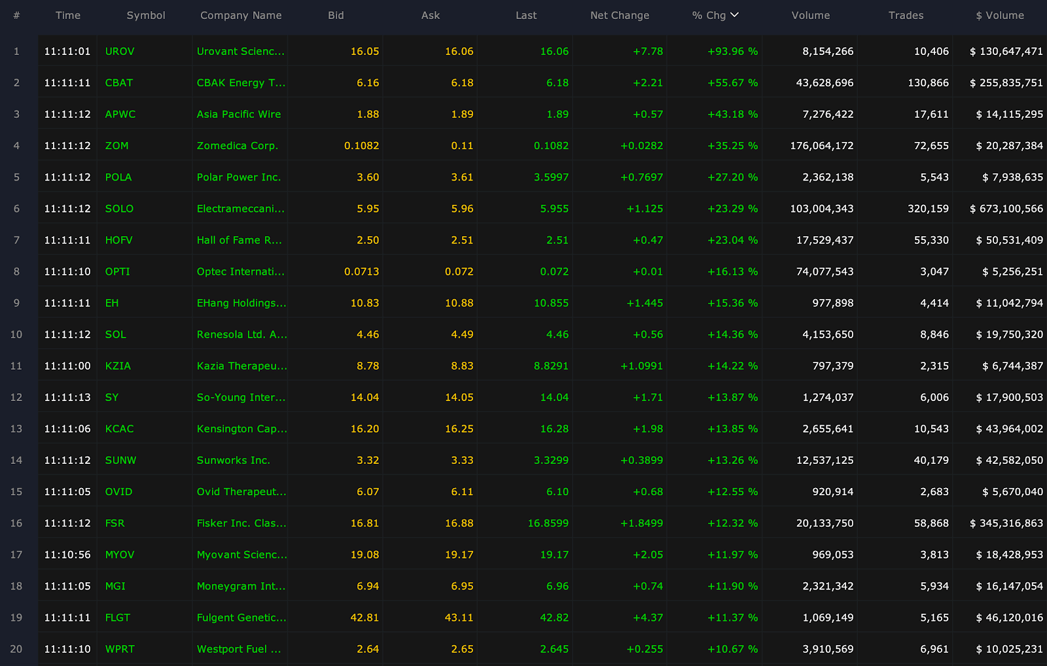Select the WPRT symbol

tap(120, 649)
